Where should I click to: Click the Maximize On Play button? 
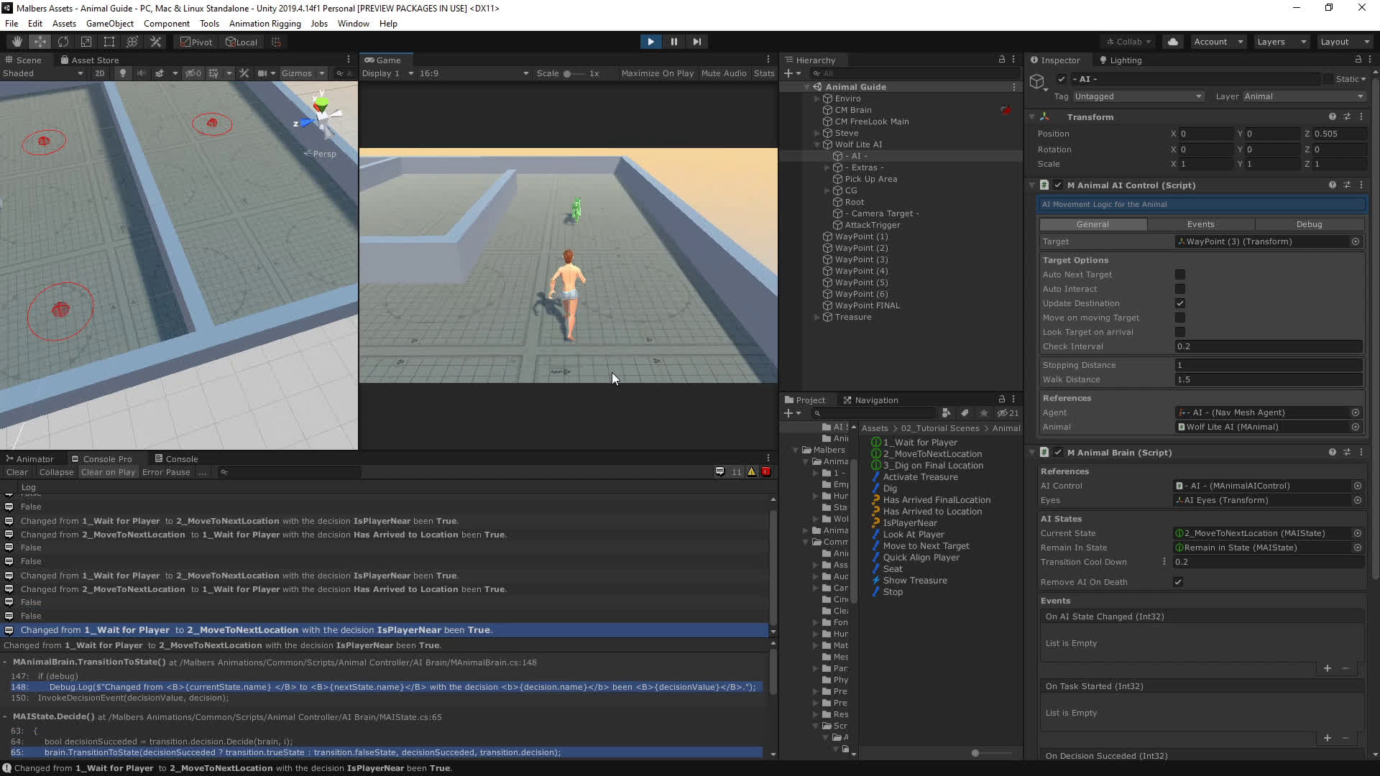tap(657, 73)
